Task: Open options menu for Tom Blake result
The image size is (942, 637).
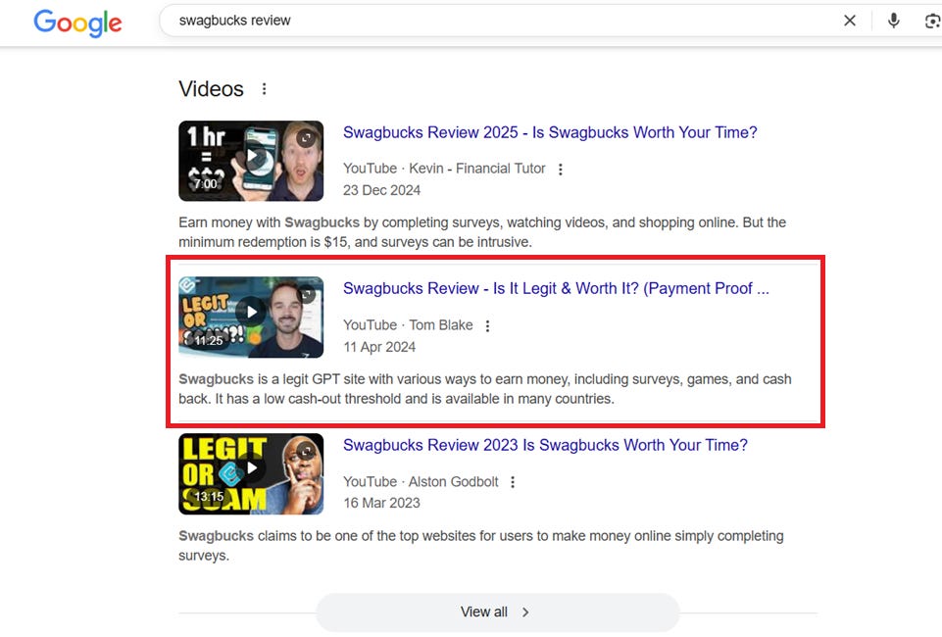Action: click(488, 326)
